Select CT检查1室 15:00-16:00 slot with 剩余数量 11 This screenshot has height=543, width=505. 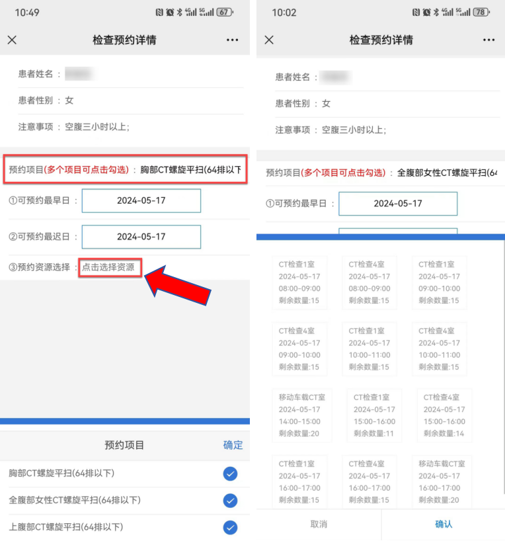tap(374, 415)
